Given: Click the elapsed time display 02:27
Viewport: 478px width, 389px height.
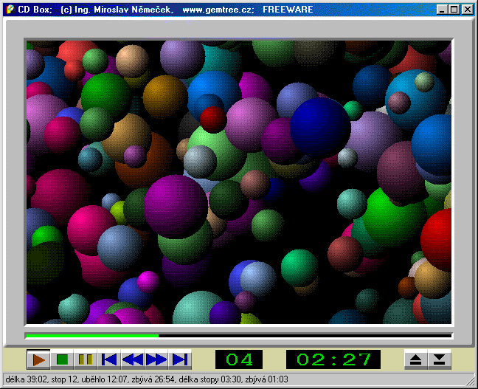Looking at the screenshot, I should (x=333, y=359).
